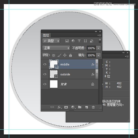The height and width of the screenshot is (138, 138).
Task: Hide the outside layer eye icon
Action: [45, 74]
